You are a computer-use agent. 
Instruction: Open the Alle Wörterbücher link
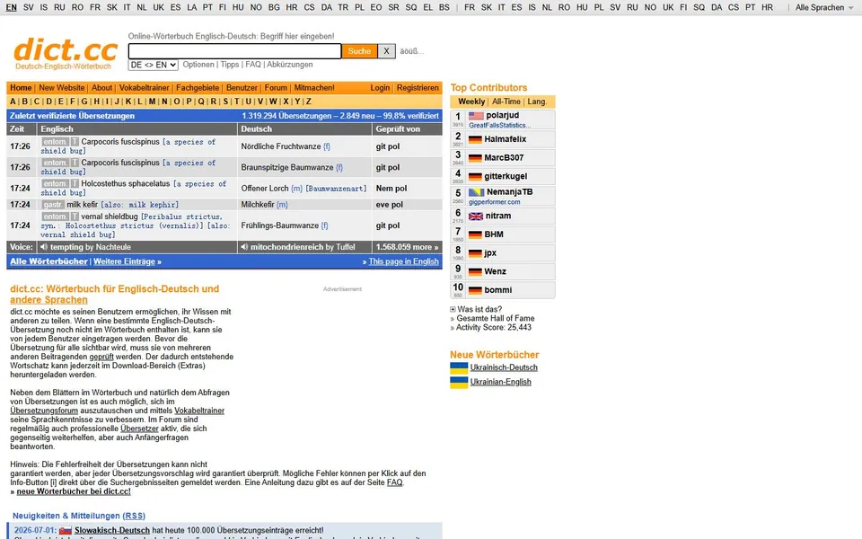click(x=48, y=261)
